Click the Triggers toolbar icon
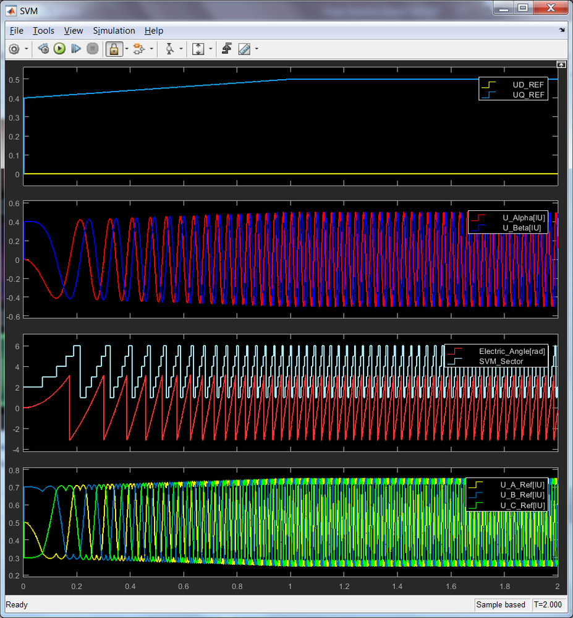573x618 pixels. [227, 49]
